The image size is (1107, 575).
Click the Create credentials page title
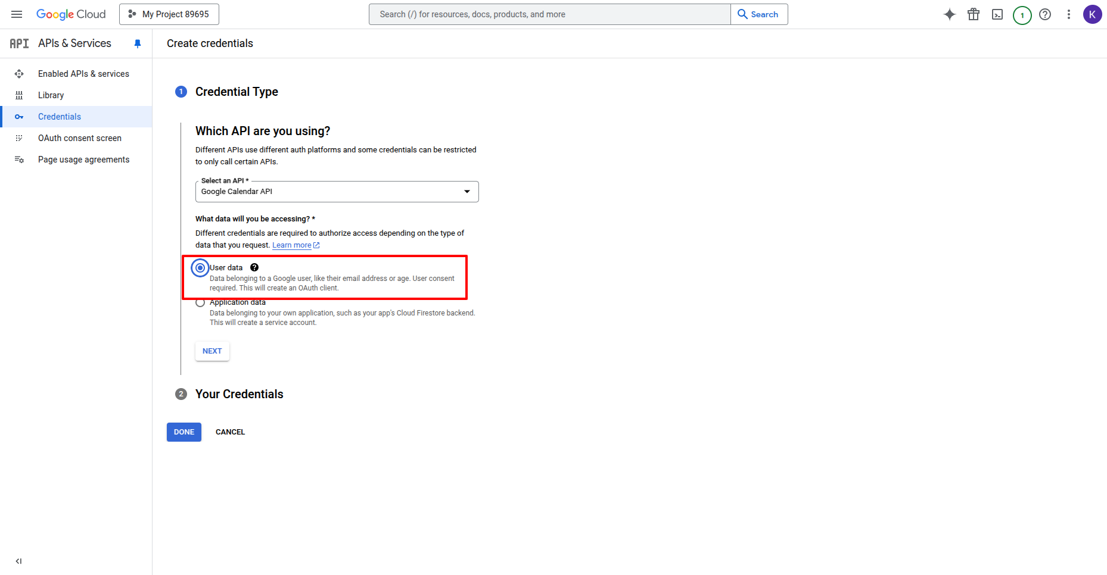pos(210,43)
